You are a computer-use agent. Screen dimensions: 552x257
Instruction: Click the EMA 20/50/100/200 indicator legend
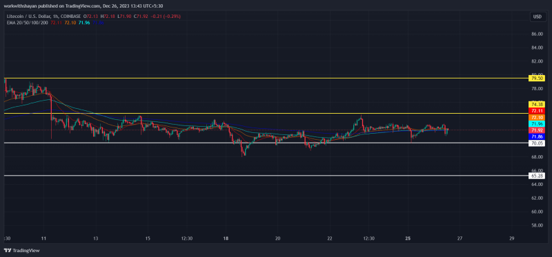[28, 23]
